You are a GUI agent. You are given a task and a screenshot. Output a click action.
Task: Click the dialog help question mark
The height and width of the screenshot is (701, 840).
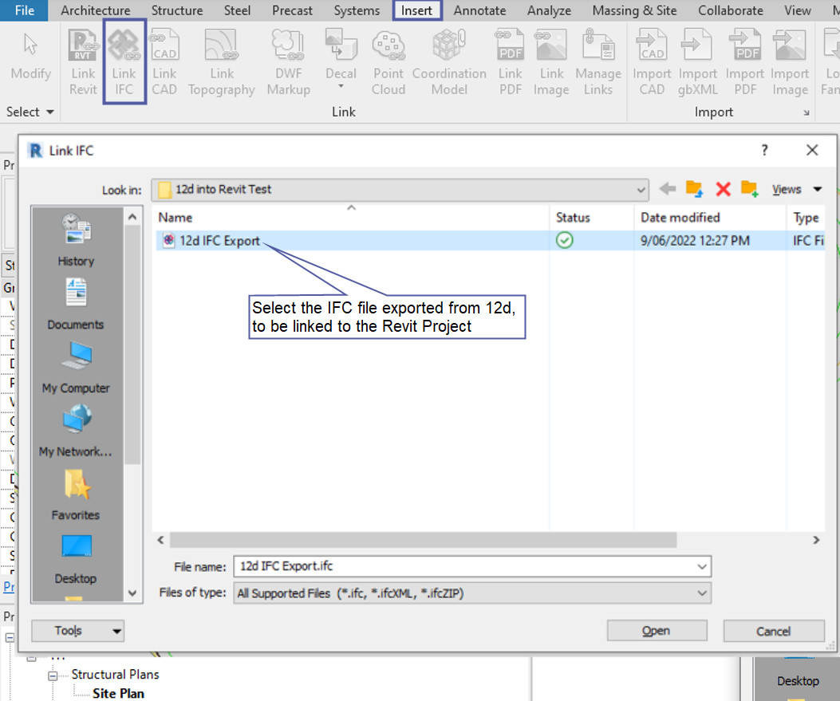coord(764,150)
